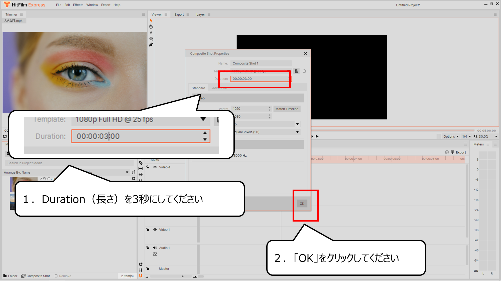Click the audio envelope icon under Audio 1
This screenshot has width=501, height=281.
click(155, 254)
